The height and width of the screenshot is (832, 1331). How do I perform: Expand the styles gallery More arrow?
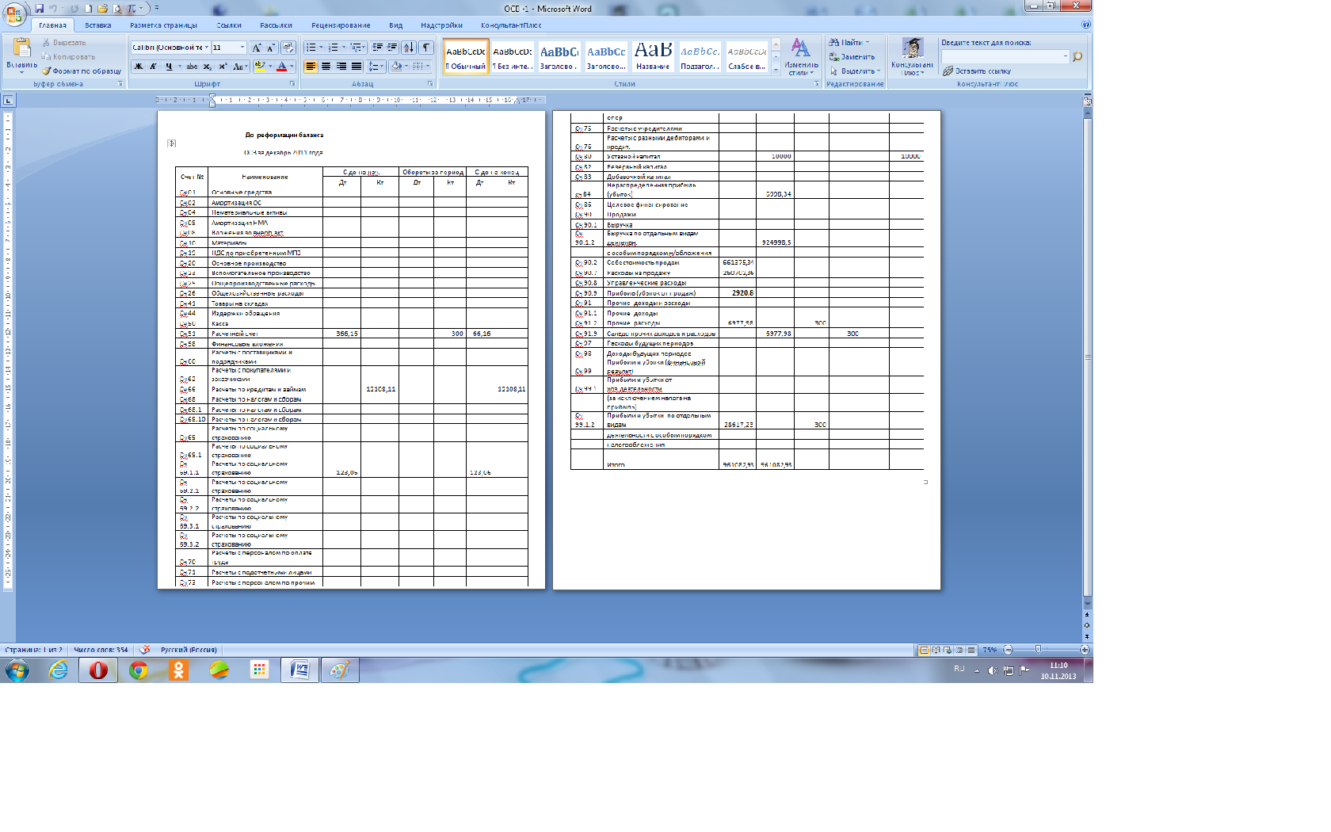pos(776,70)
